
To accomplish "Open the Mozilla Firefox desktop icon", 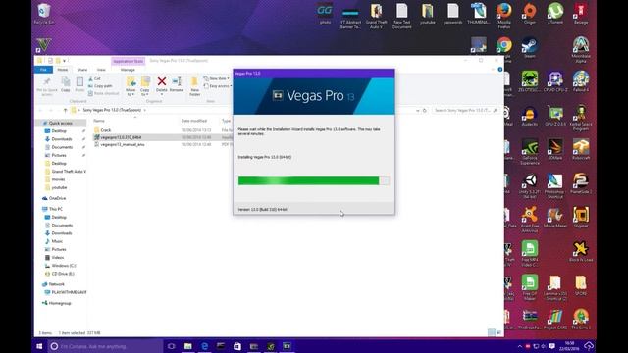I will (503, 16).
